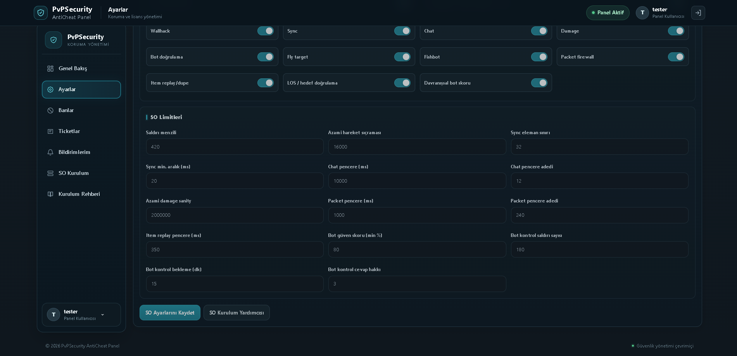The image size is (737, 356).
Task: Toggle the Sync protection switch
Action: point(402,31)
